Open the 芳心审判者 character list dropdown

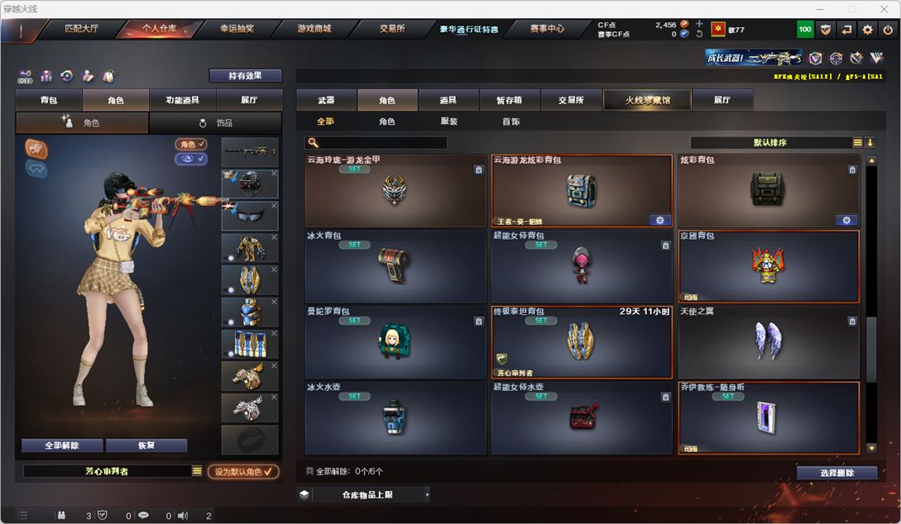point(197,471)
